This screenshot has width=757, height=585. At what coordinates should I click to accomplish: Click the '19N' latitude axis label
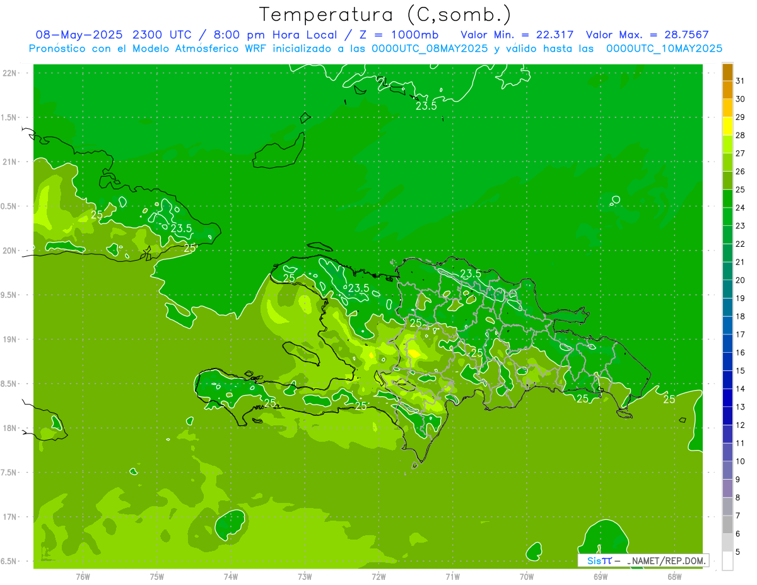tap(10, 339)
